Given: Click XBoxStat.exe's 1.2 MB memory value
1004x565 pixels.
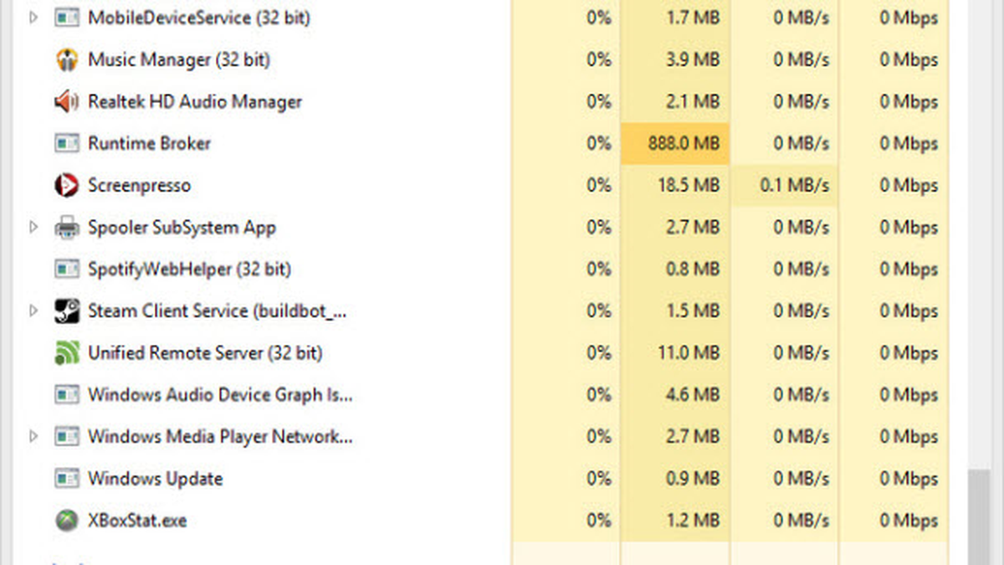Looking at the screenshot, I should pyautogui.click(x=694, y=520).
